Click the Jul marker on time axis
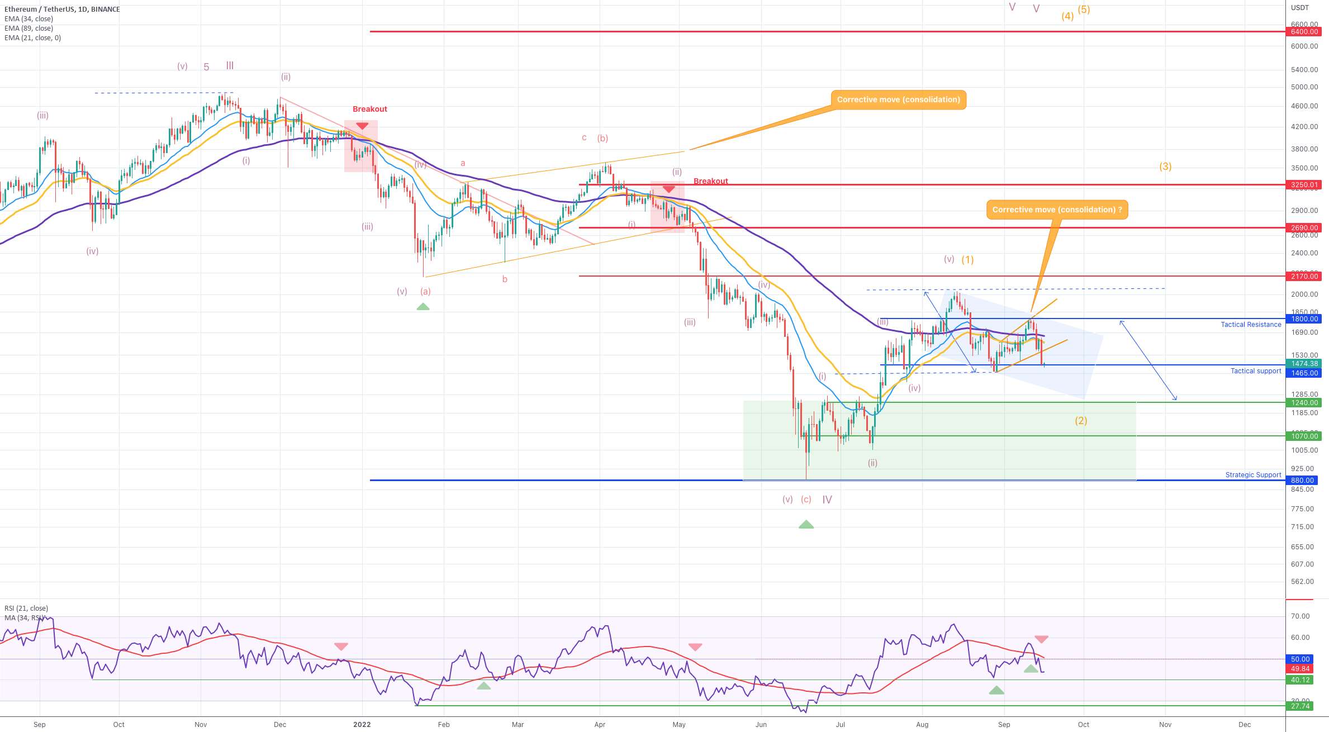This screenshot has height=732, width=1329. tap(840, 725)
